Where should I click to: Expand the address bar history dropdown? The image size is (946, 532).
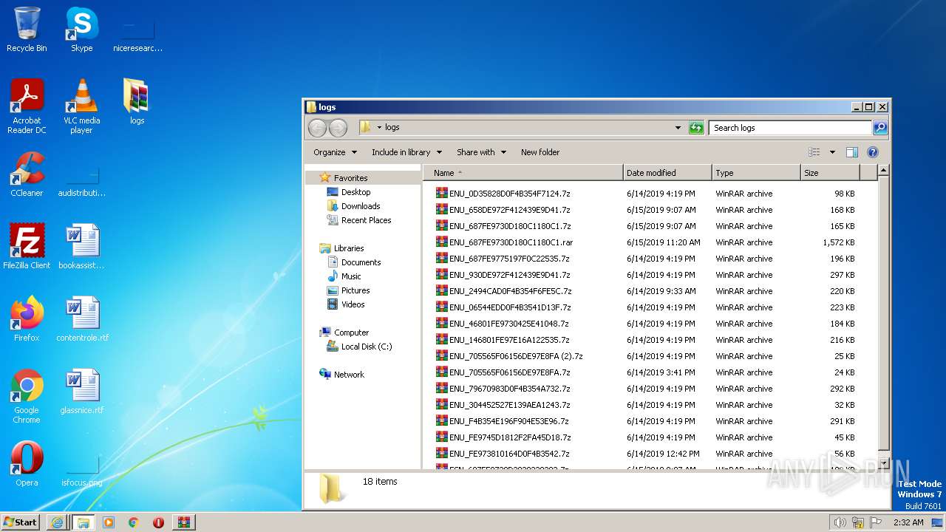(x=678, y=128)
